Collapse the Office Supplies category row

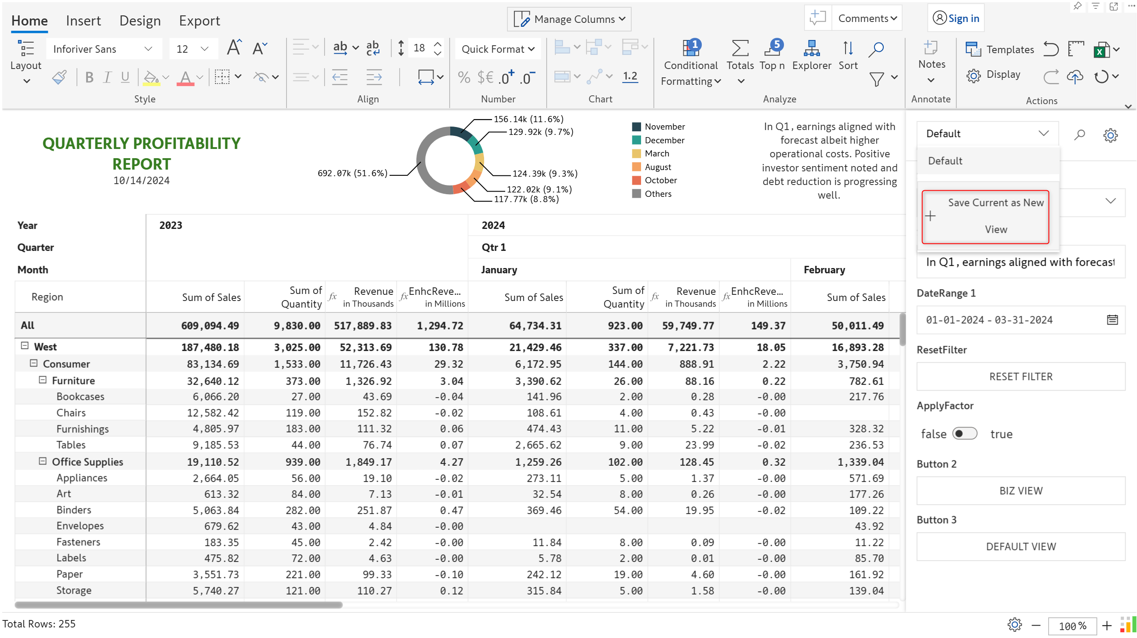(x=42, y=461)
